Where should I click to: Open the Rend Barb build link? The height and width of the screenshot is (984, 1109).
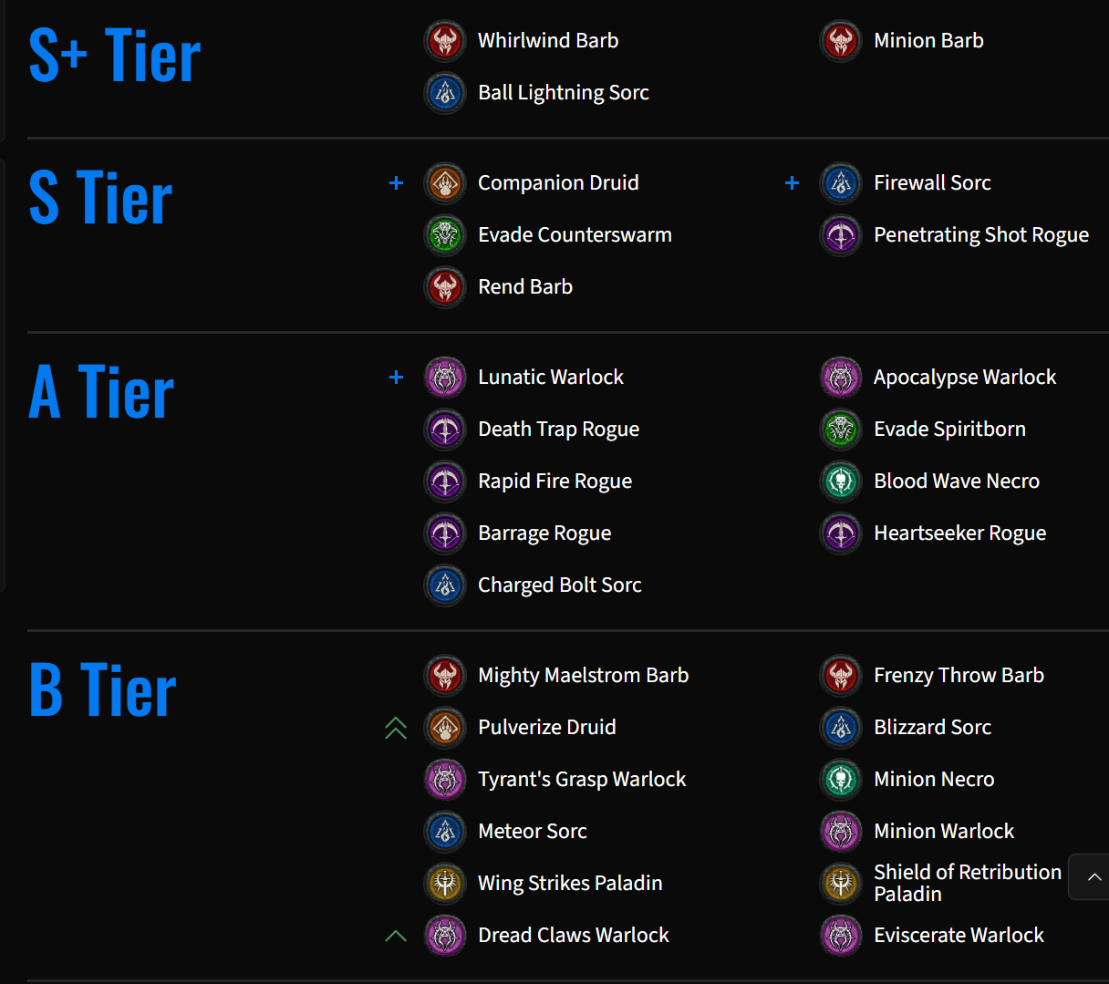525,287
